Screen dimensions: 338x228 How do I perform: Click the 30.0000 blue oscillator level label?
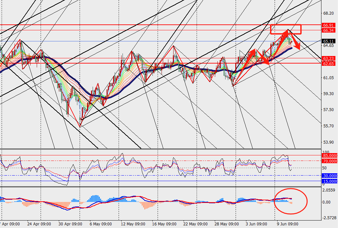[x=330, y=176]
